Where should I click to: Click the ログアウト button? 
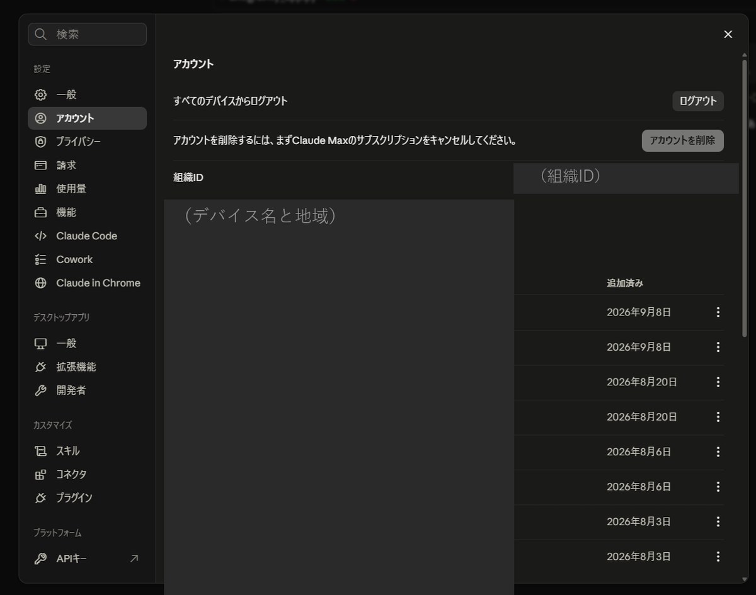click(x=698, y=101)
